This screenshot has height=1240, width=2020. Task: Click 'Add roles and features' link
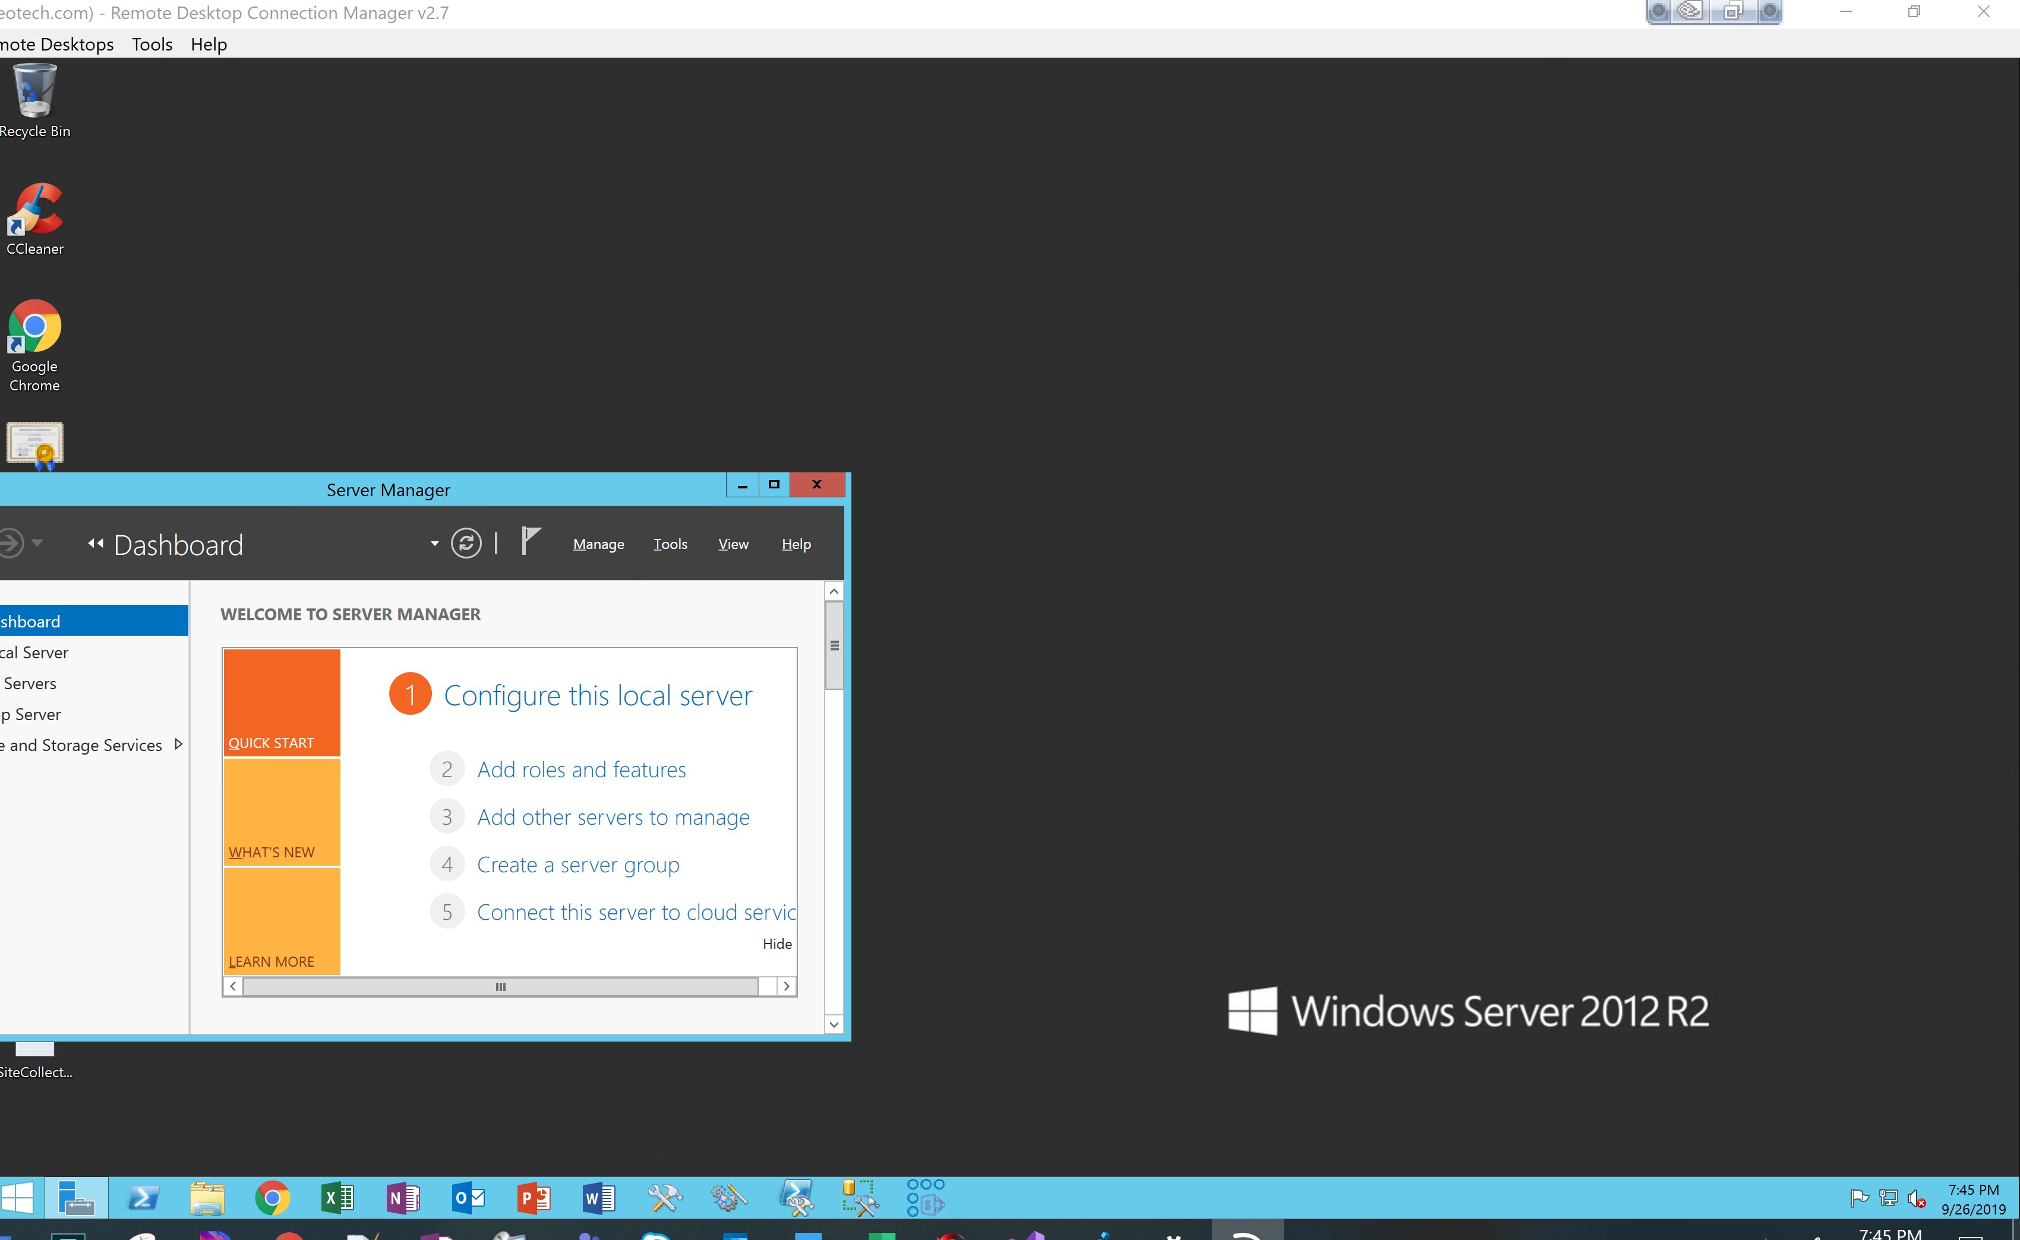click(581, 769)
